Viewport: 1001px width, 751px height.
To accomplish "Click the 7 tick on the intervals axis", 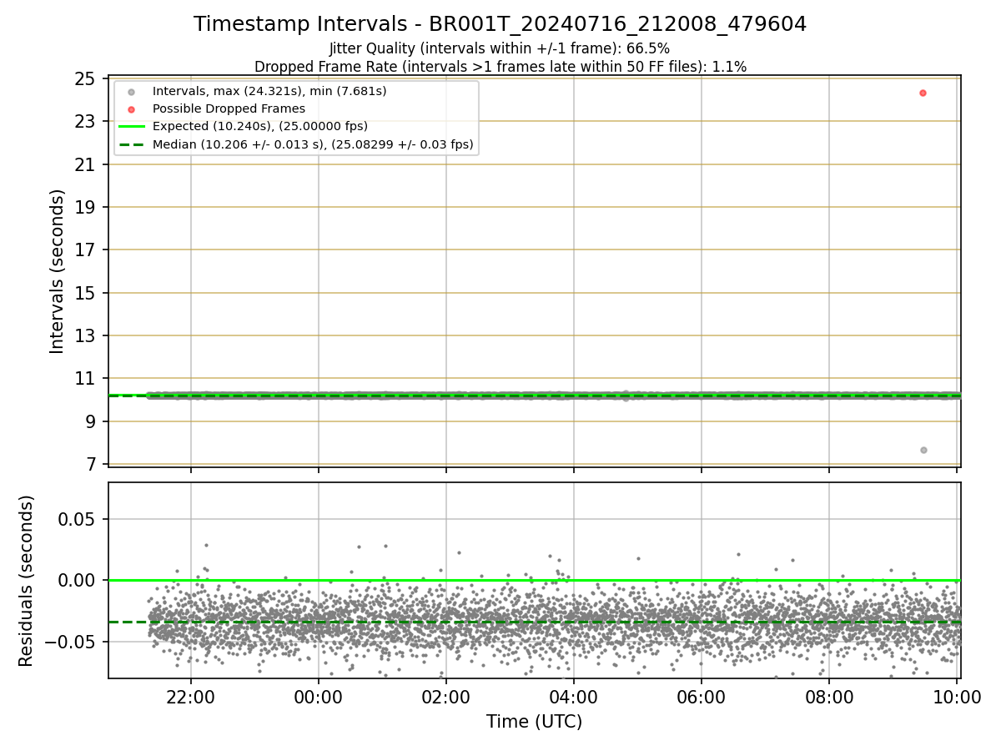I will (91, 465).
